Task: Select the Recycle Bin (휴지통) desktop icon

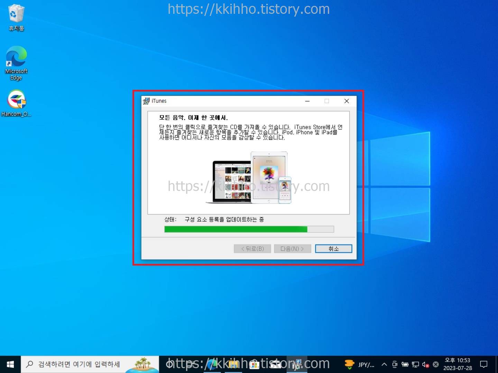Action: click(16, 18)
